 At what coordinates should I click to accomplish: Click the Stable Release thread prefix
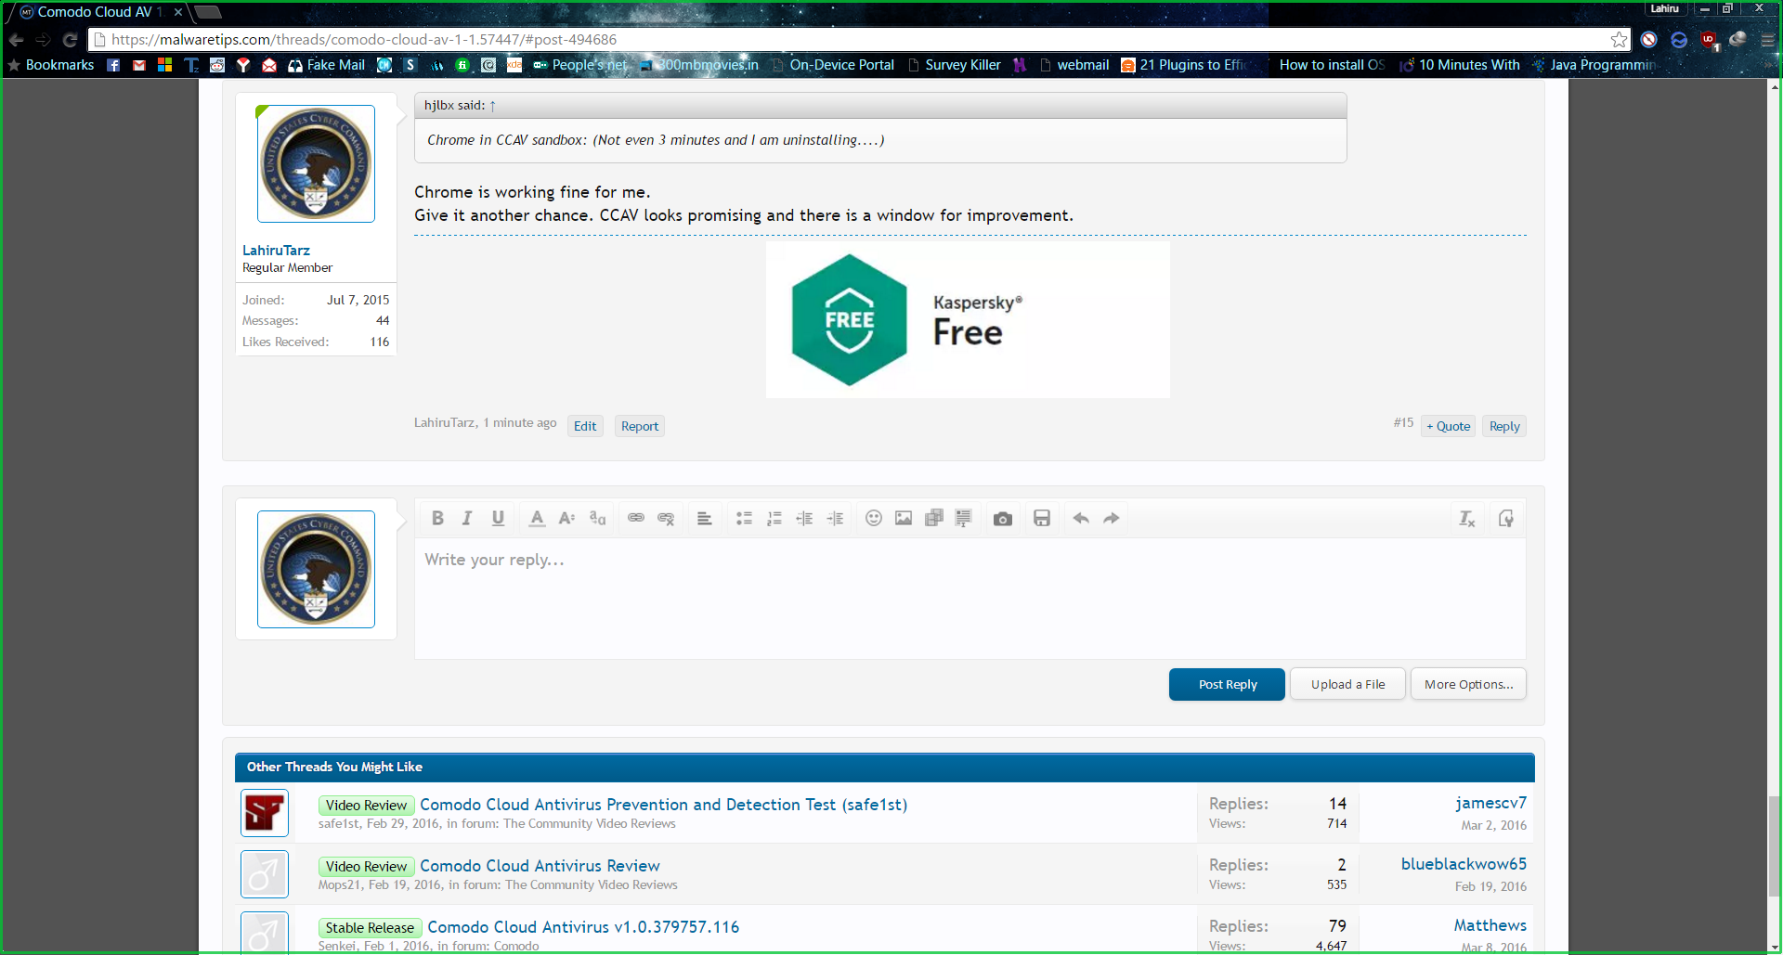click(370, 927)
